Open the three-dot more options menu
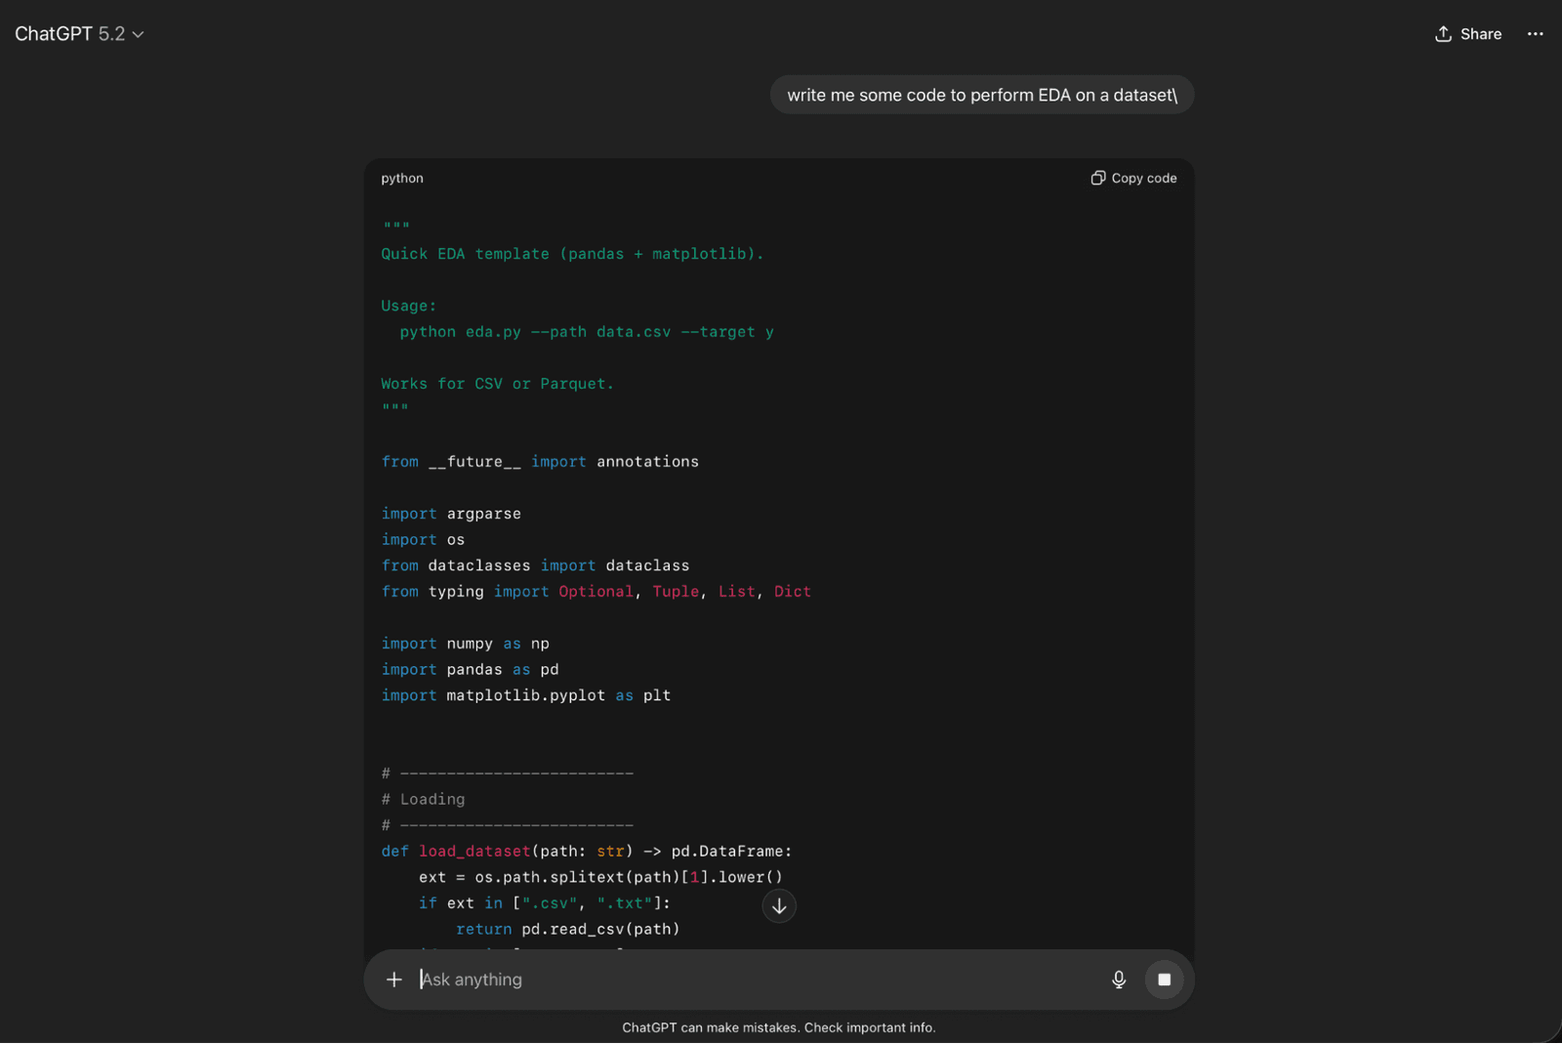Viewport: 1562px width, 1044px height. click(x=1535, y=34)
